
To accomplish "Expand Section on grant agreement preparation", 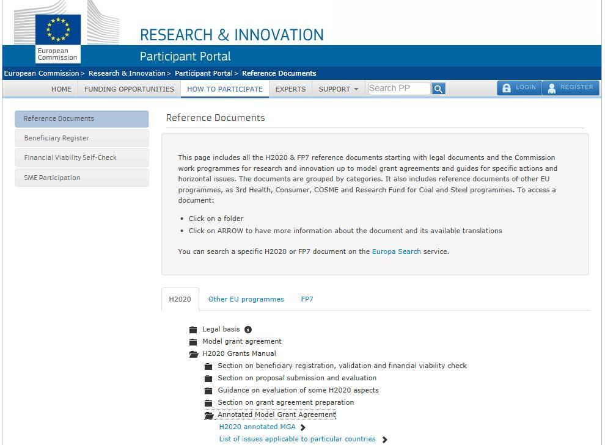I will tap(286, 402).
